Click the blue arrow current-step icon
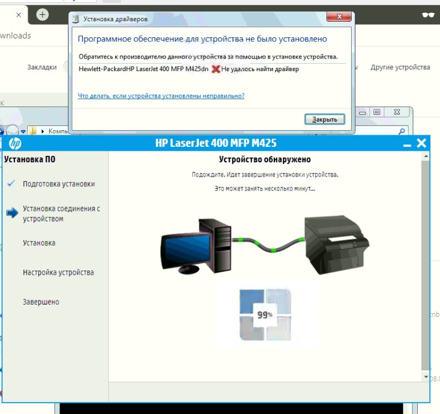This screenshot has height=414, width=440. tap(12, 213)
